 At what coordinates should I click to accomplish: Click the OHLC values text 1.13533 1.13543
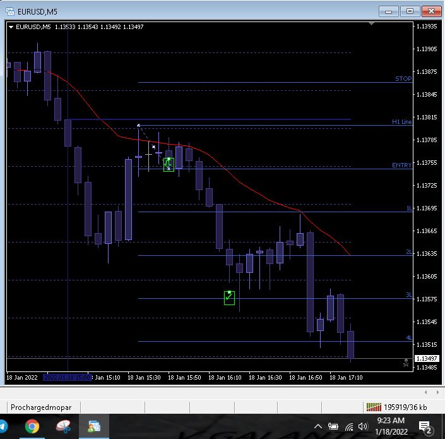point(76,27)
